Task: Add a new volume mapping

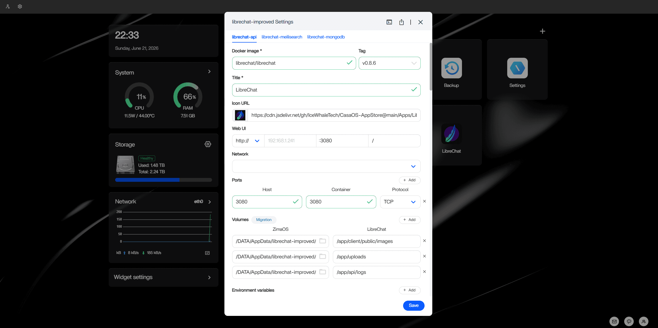Action: (x=410, y=220)
